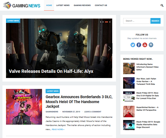Open Superliminal review thumbnail
Screen dimensions: 166x138
[129, 112]
